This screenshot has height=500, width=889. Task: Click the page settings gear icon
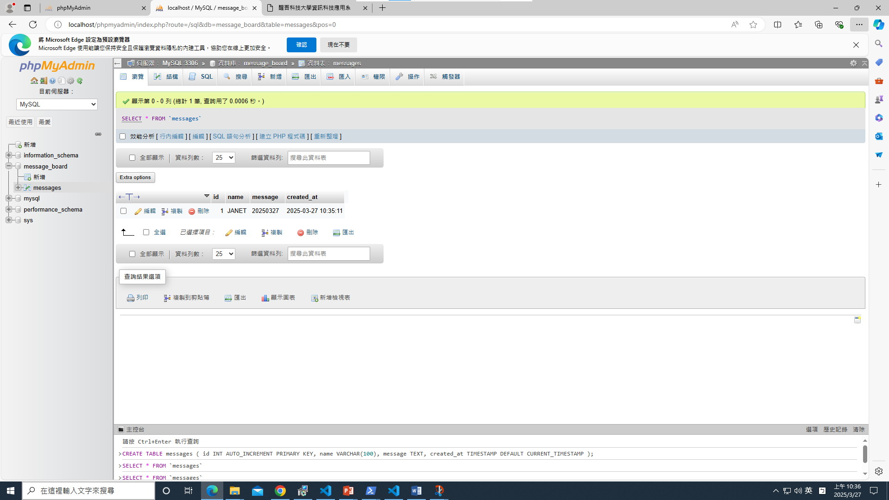point(853,63)
